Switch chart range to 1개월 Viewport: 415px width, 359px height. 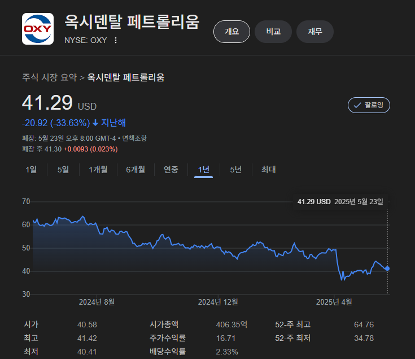coord(98,169)
